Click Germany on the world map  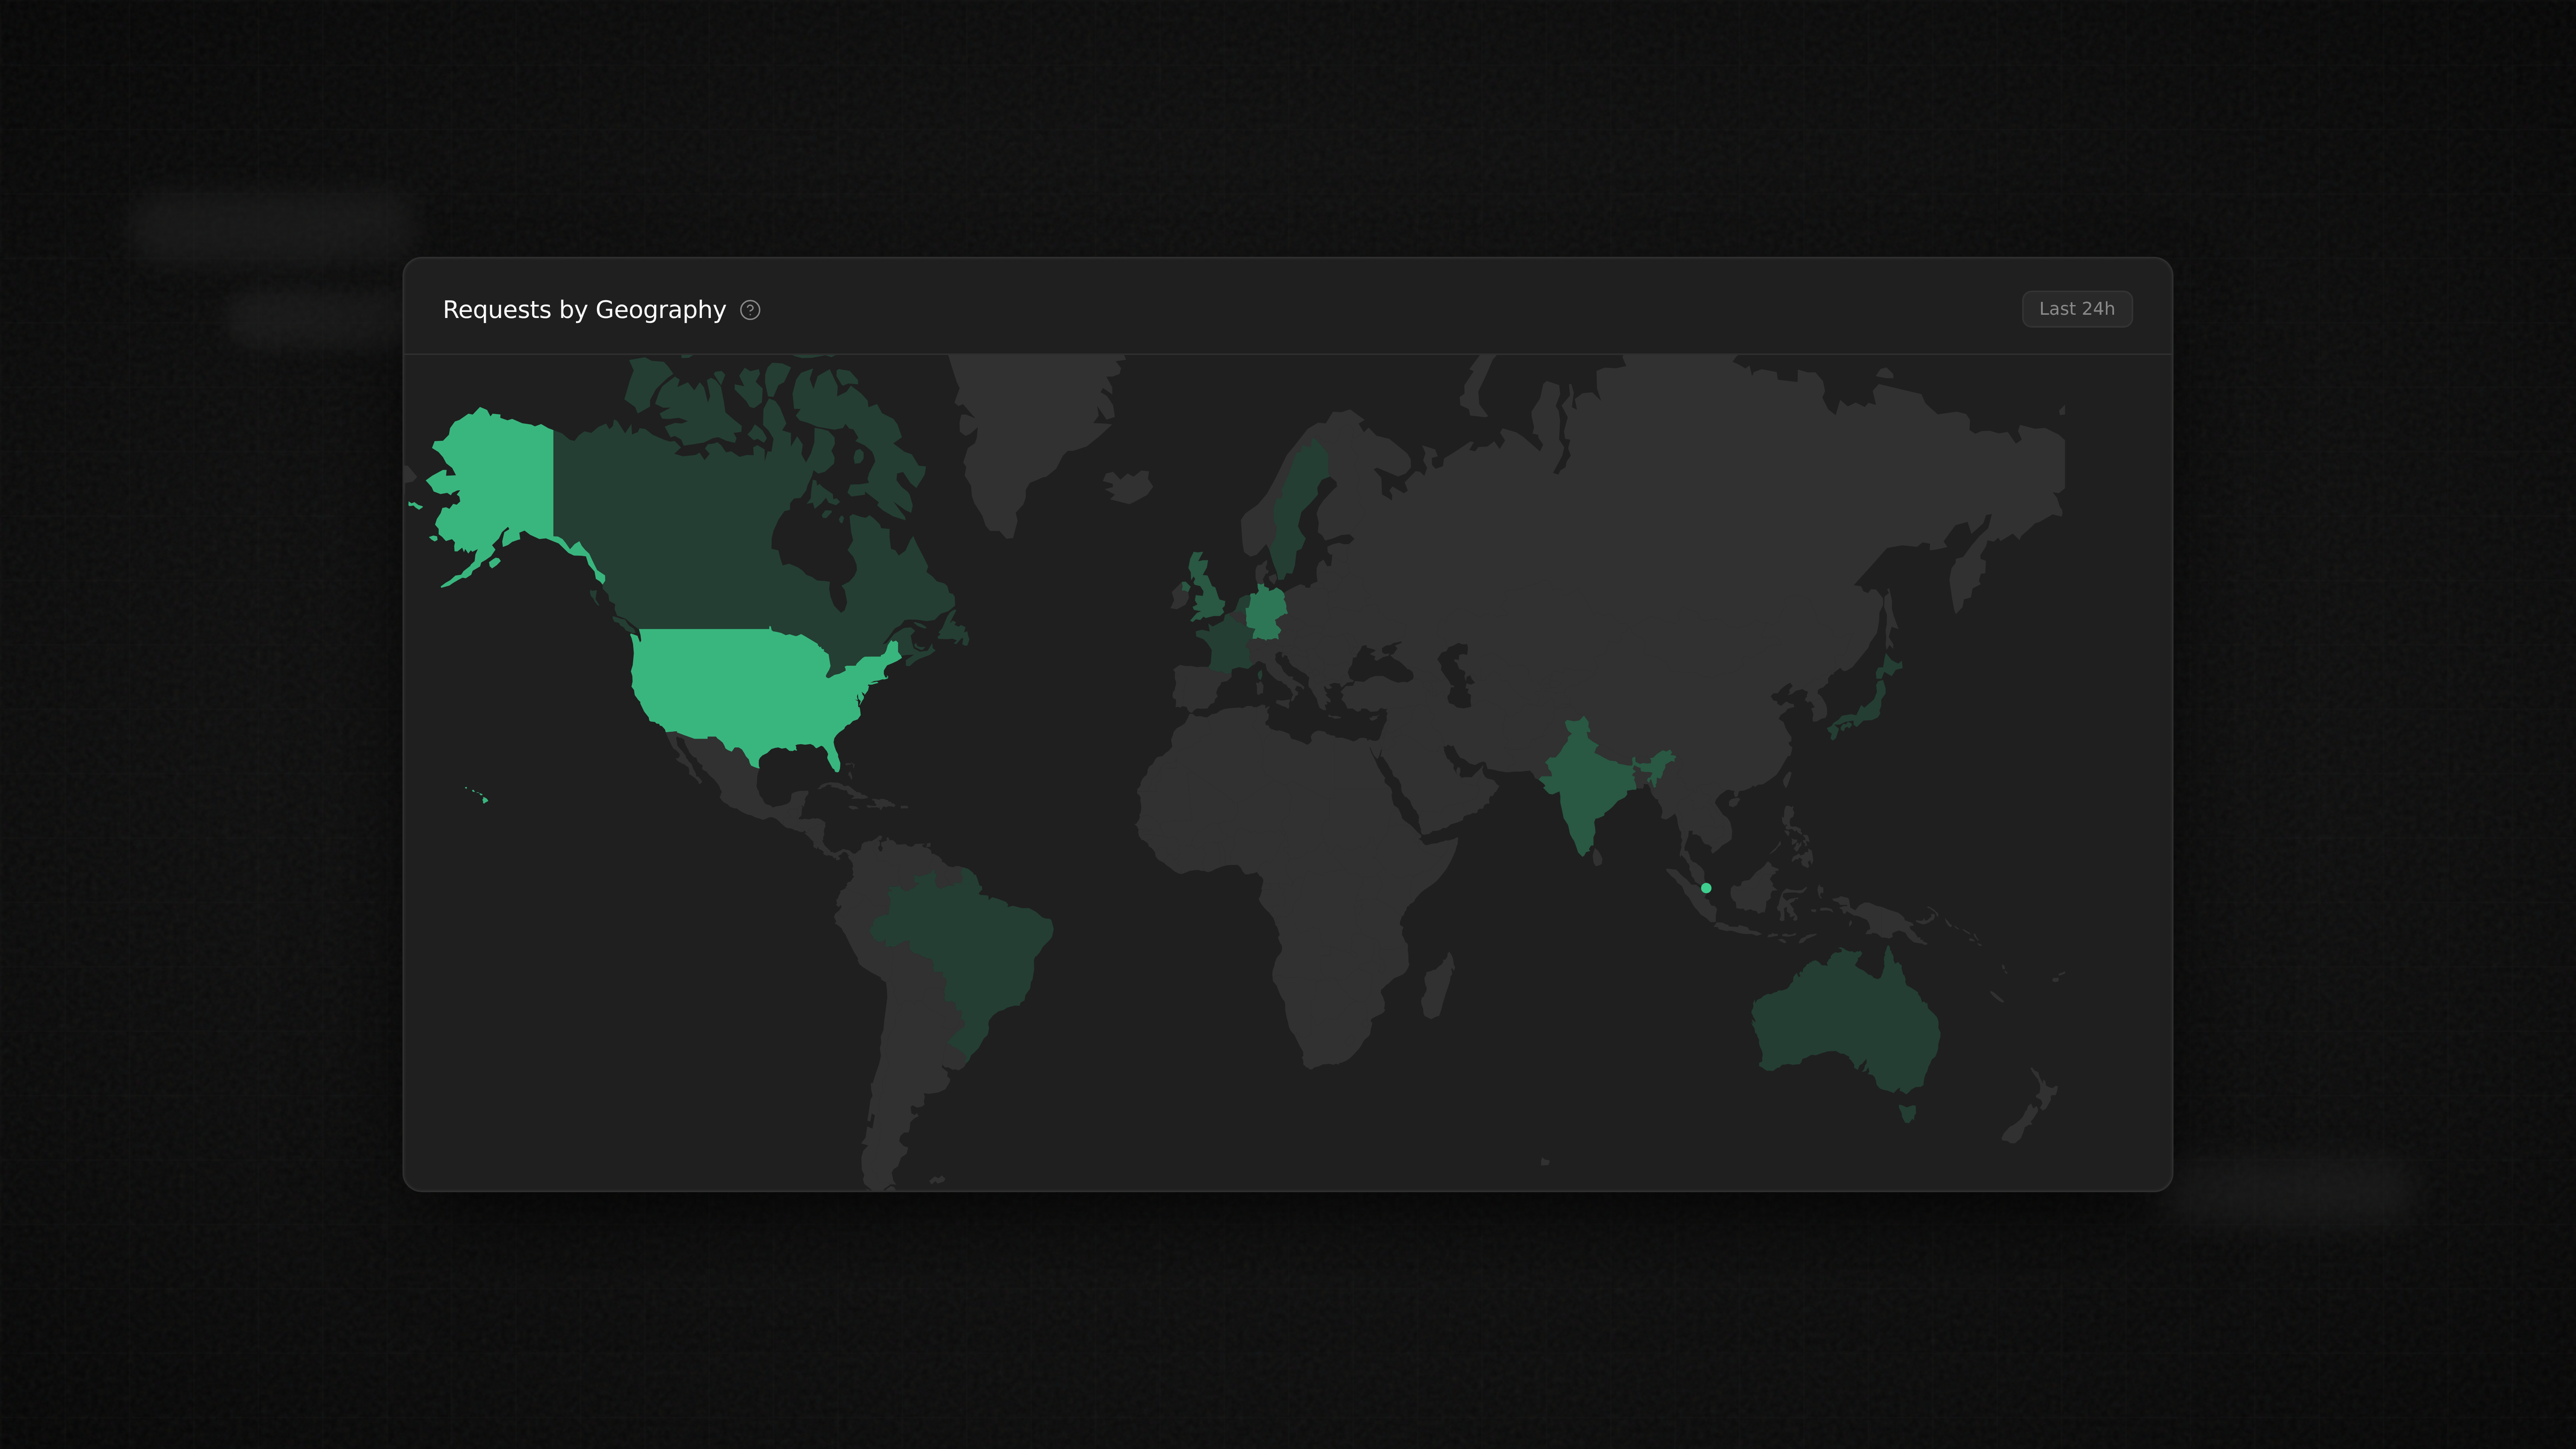1266,612
